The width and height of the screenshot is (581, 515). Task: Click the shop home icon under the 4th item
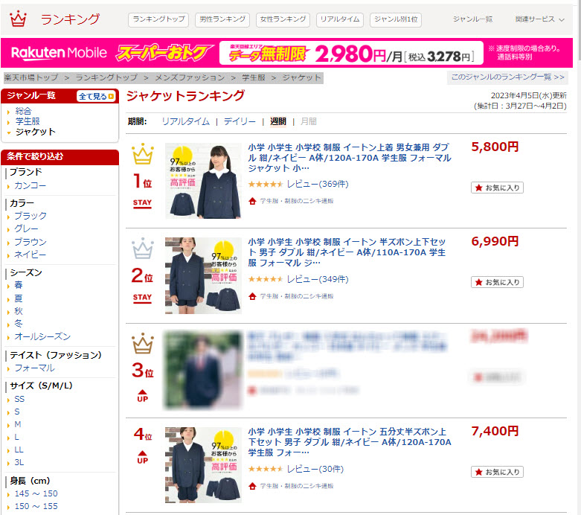click(x=252, y=486)
